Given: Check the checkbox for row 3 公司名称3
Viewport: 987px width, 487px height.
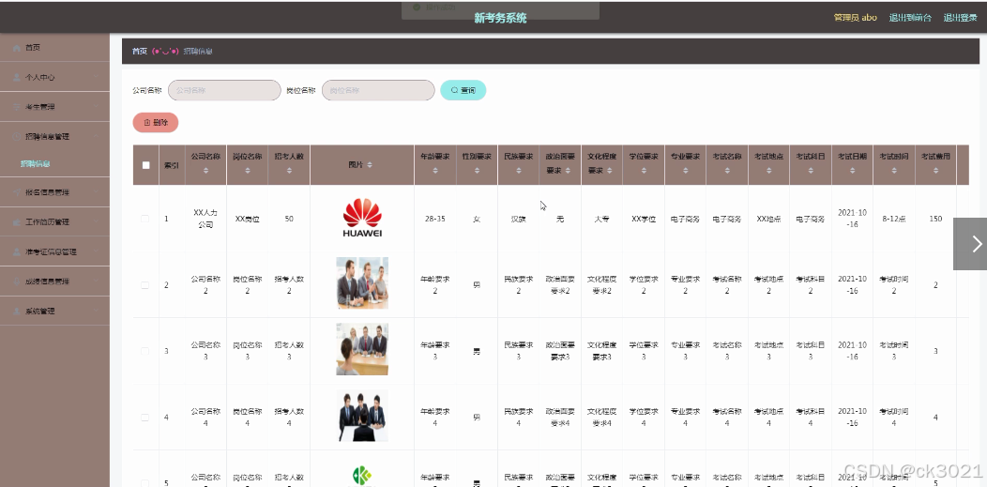Looking at the screenshot, I should point(145,351).
